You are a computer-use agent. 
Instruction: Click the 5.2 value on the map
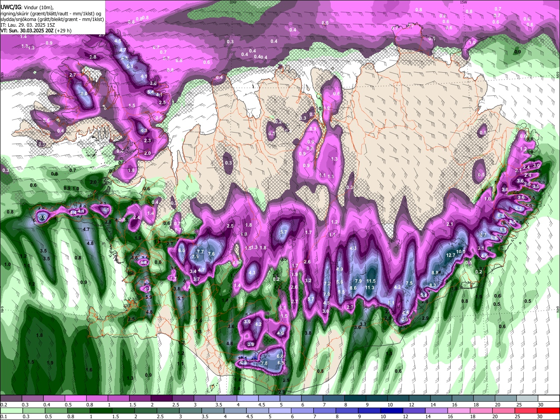[518, 209]
